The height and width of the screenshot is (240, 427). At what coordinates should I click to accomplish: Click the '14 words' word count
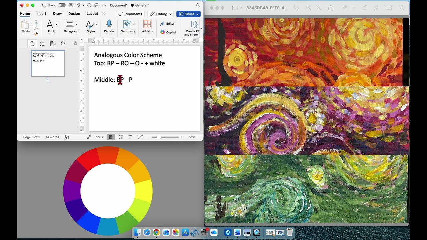coord(52,137)
